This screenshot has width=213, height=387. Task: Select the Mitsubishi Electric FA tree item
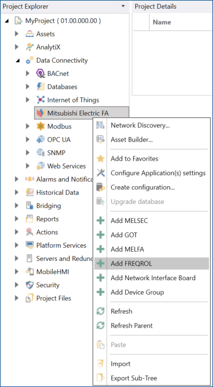pos(81,113)
